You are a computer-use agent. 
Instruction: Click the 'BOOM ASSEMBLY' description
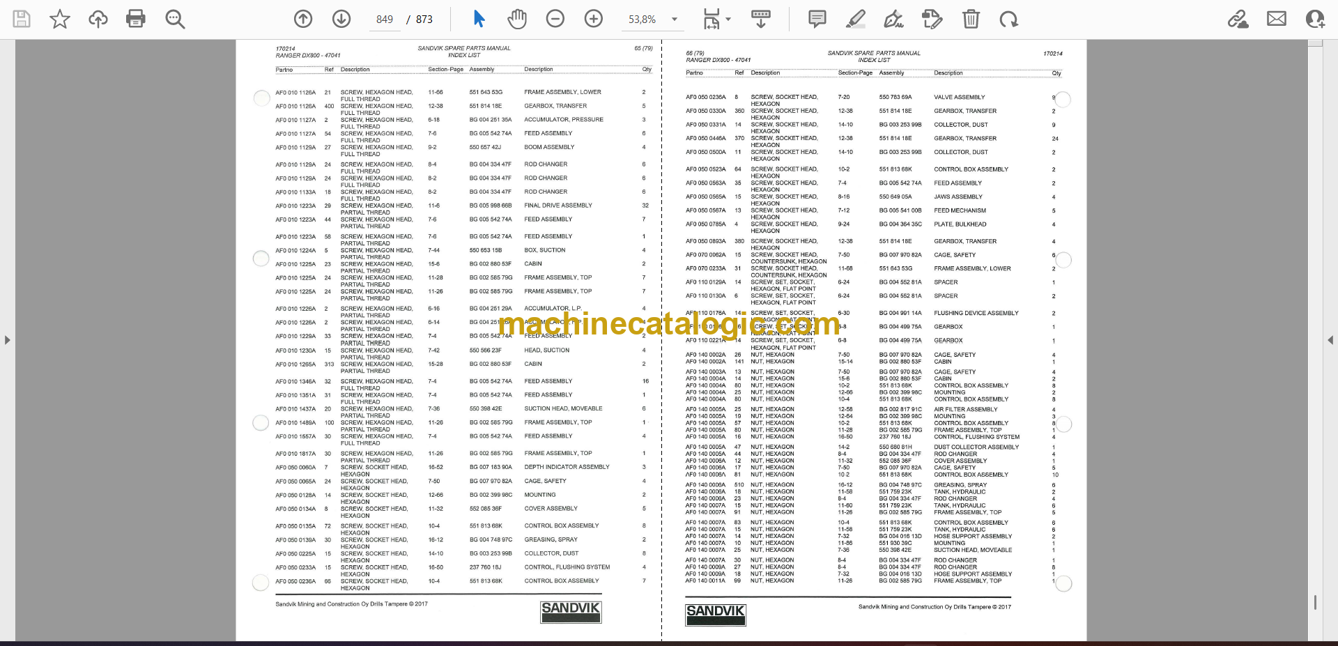pos(549,147)
